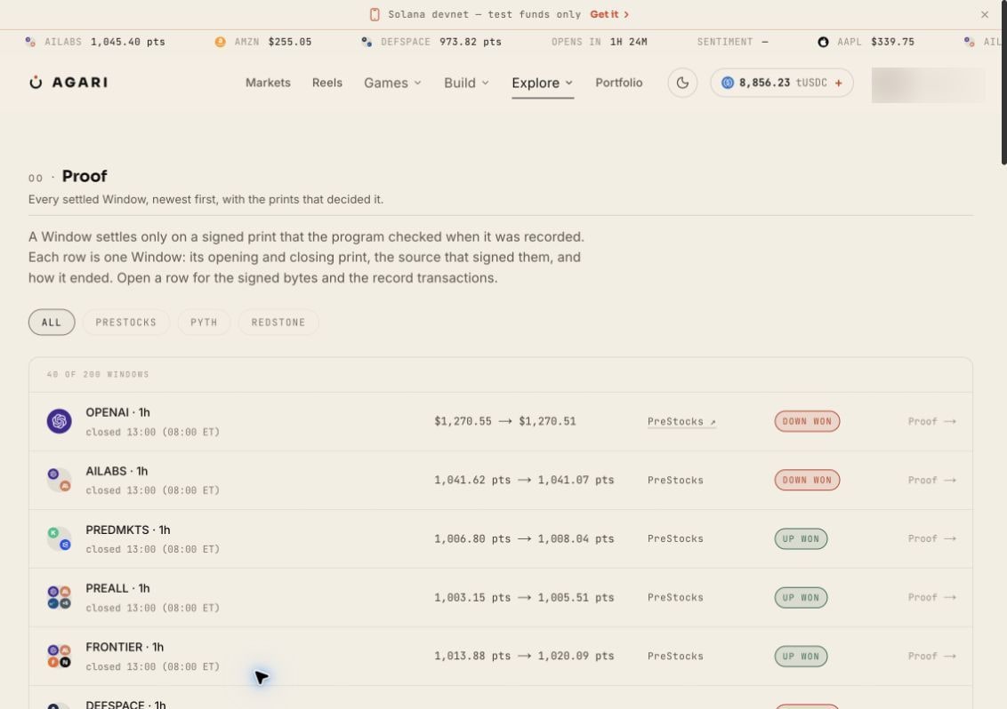Click the PREDMKTS asset icon
The height and width of the screenshot is (709, 1007).
pos(59,538)
